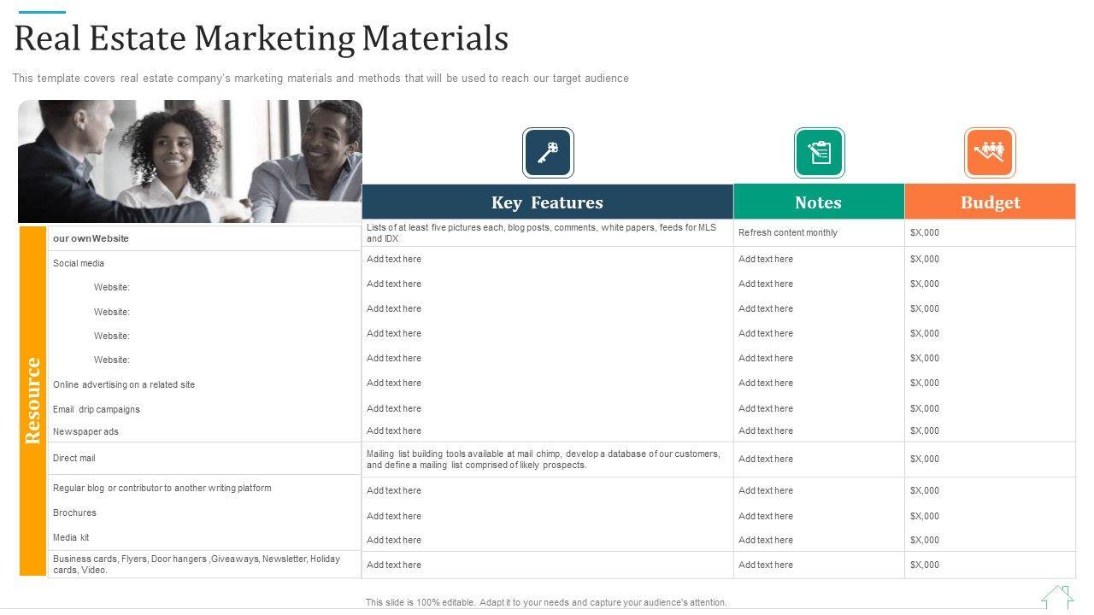
Task: Click the budget cell for 'our own Website'
Action: [925, 232]
